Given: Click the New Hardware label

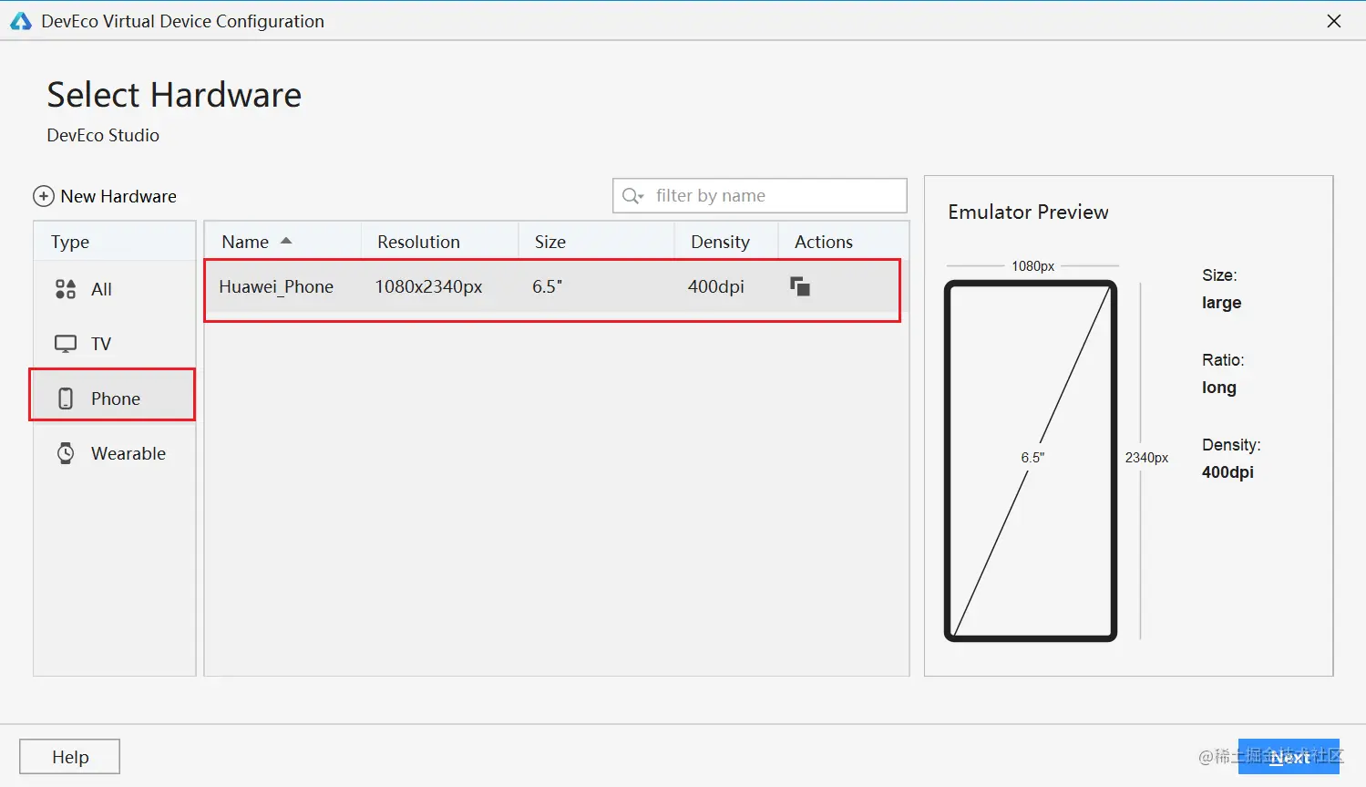Looking at the screenshot, I should (x=118, y=196).
